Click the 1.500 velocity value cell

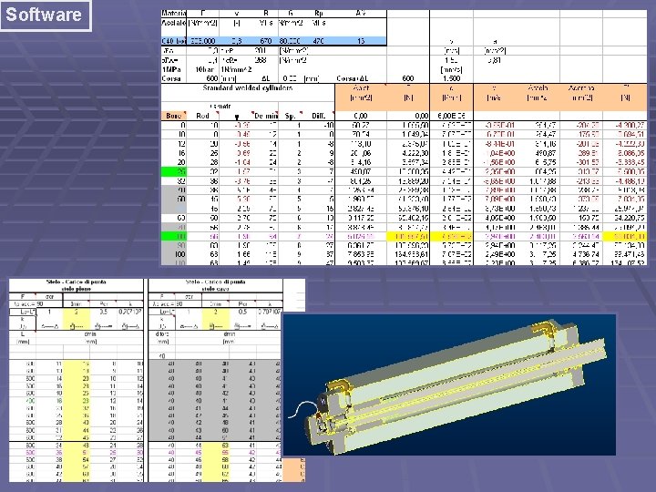point(451,78)
